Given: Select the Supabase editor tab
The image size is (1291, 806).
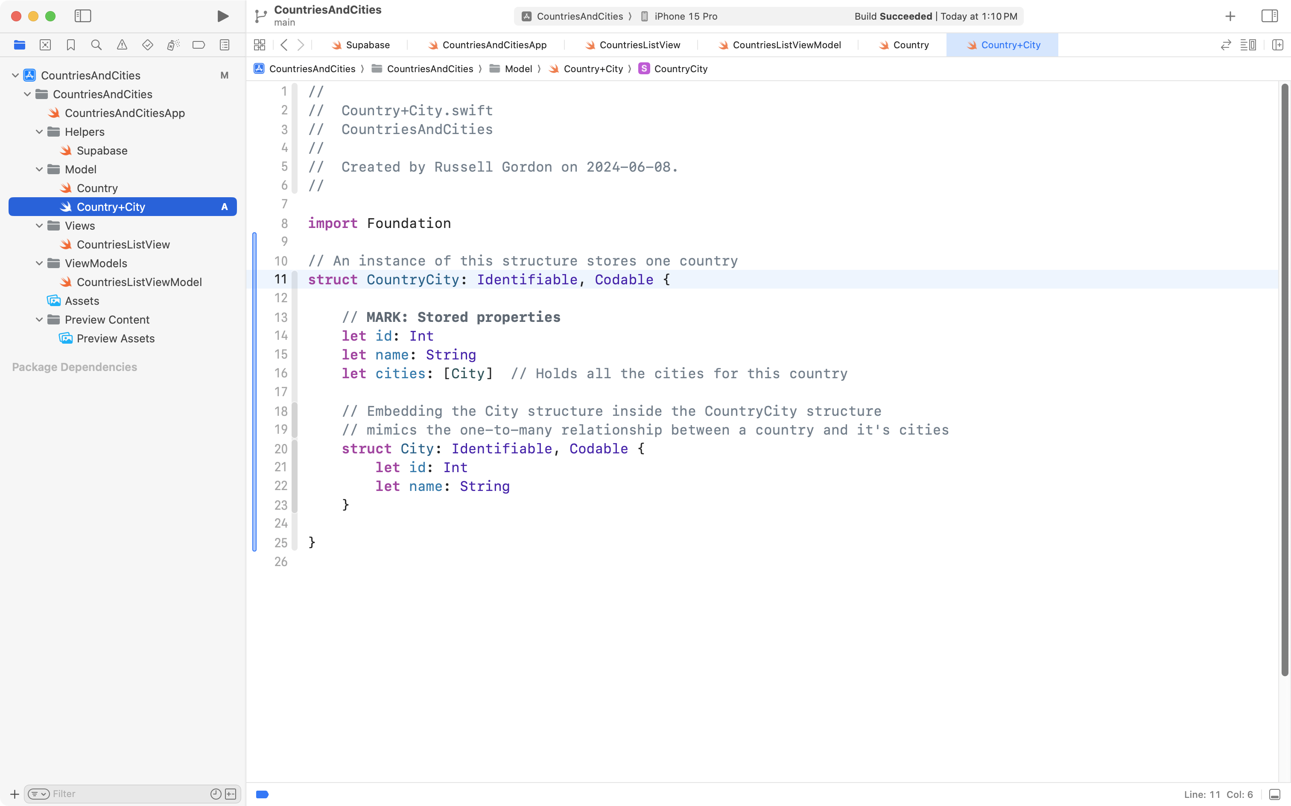Looking at the screenshot, I should tap(367, 45).
